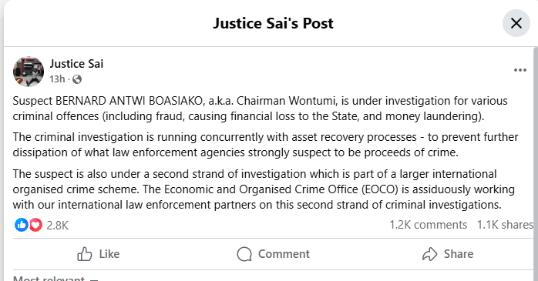Like the post with thumbs-up button
This screenshot has height=281, width=538.
point(99,254)
